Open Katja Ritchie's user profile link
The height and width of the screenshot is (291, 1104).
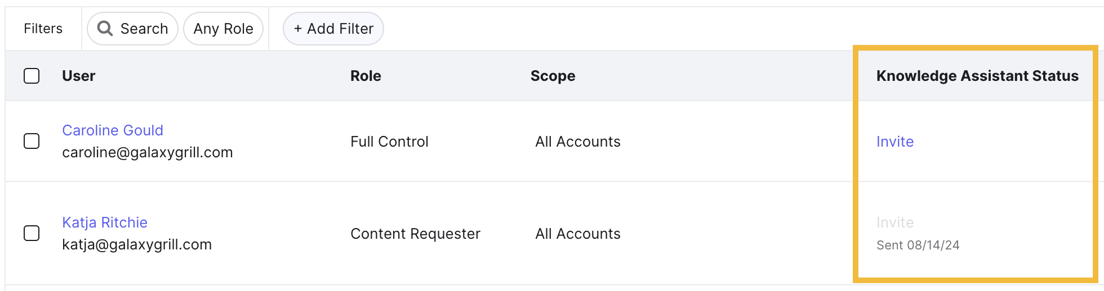pos(105,222)
